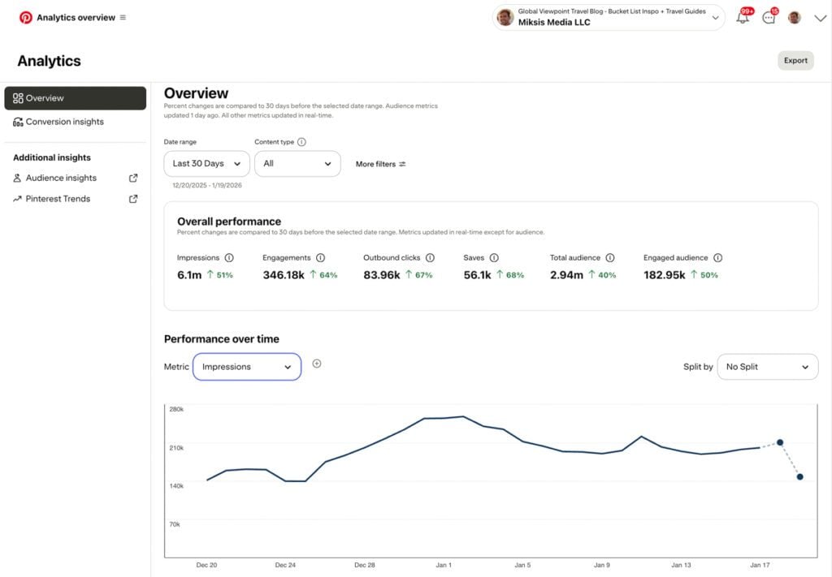Open the Content type dropdown showing All

click(x=297, y=163)
